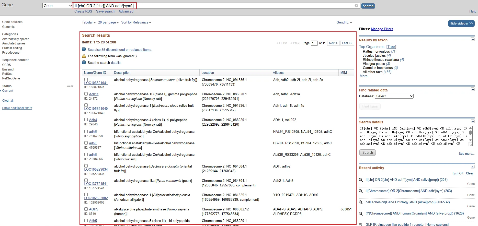Open the Send to menu
This screenshot has width=478, height=226.
point(344,22)
